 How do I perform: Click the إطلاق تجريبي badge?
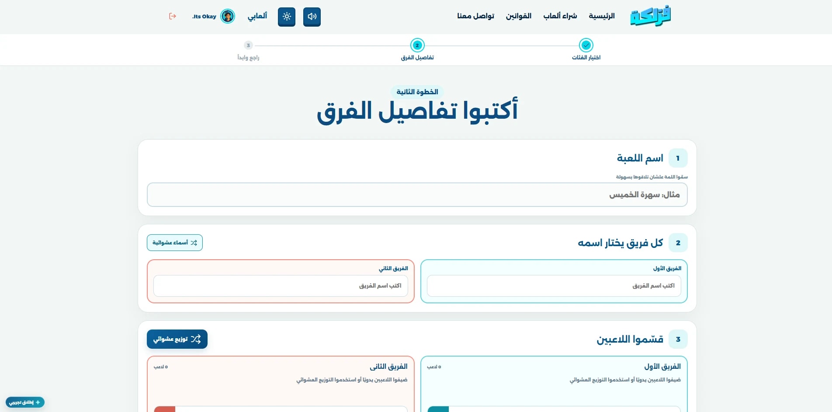[x=25, y=402]
